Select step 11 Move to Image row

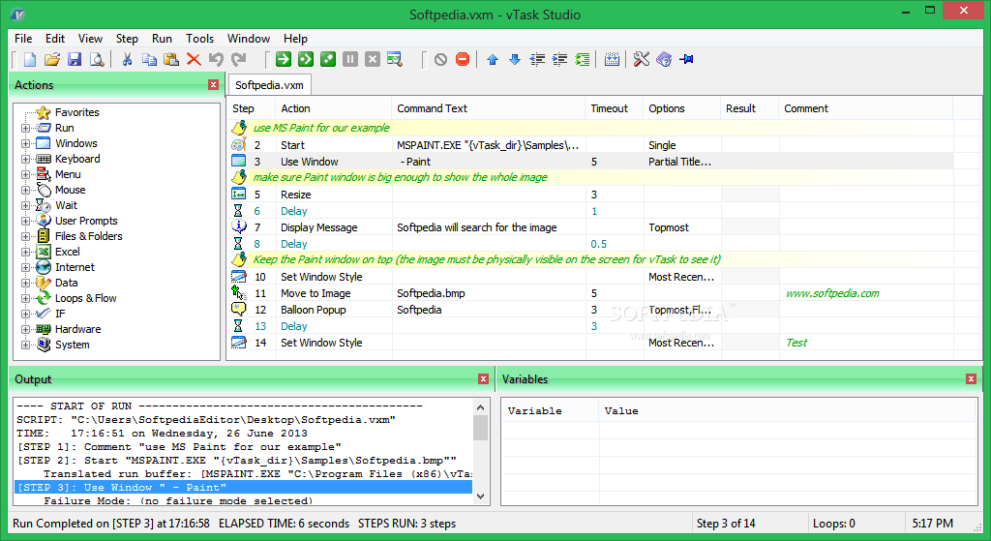click(x=590, y=293)
